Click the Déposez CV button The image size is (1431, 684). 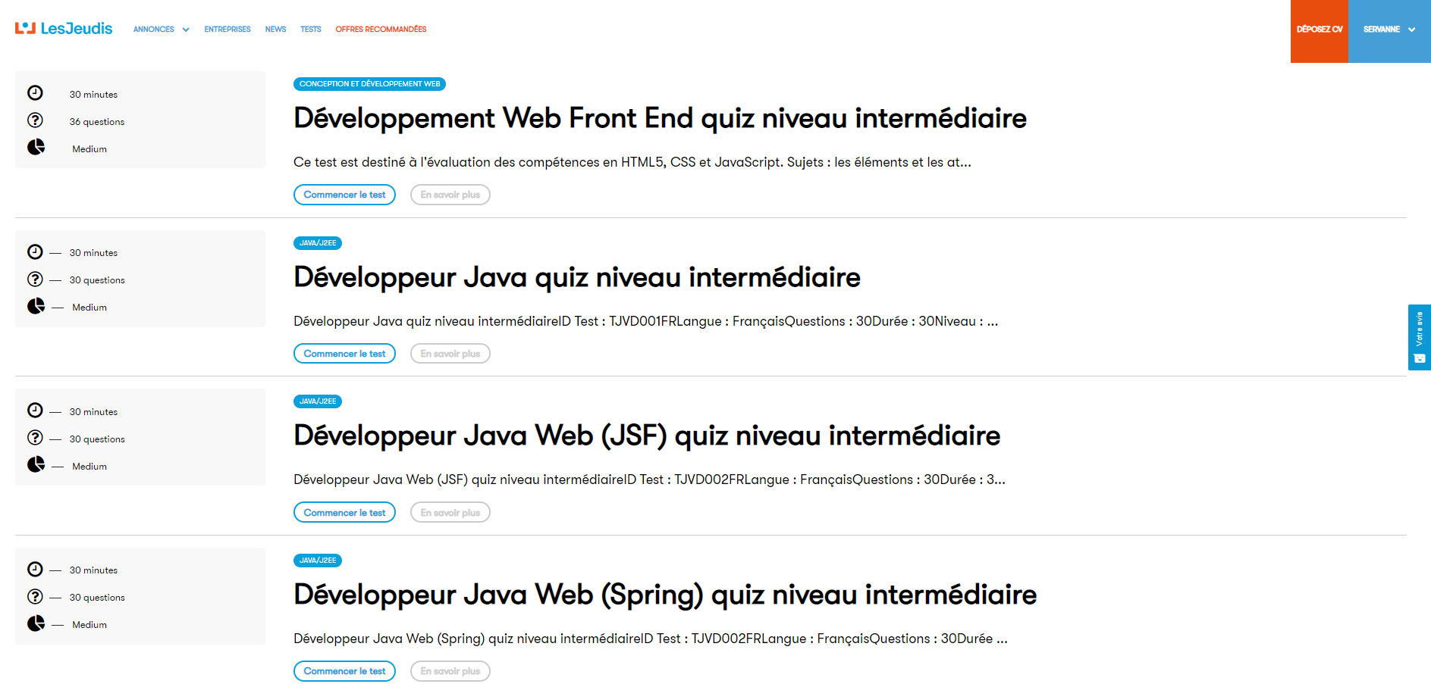(x=1319, y=30)
